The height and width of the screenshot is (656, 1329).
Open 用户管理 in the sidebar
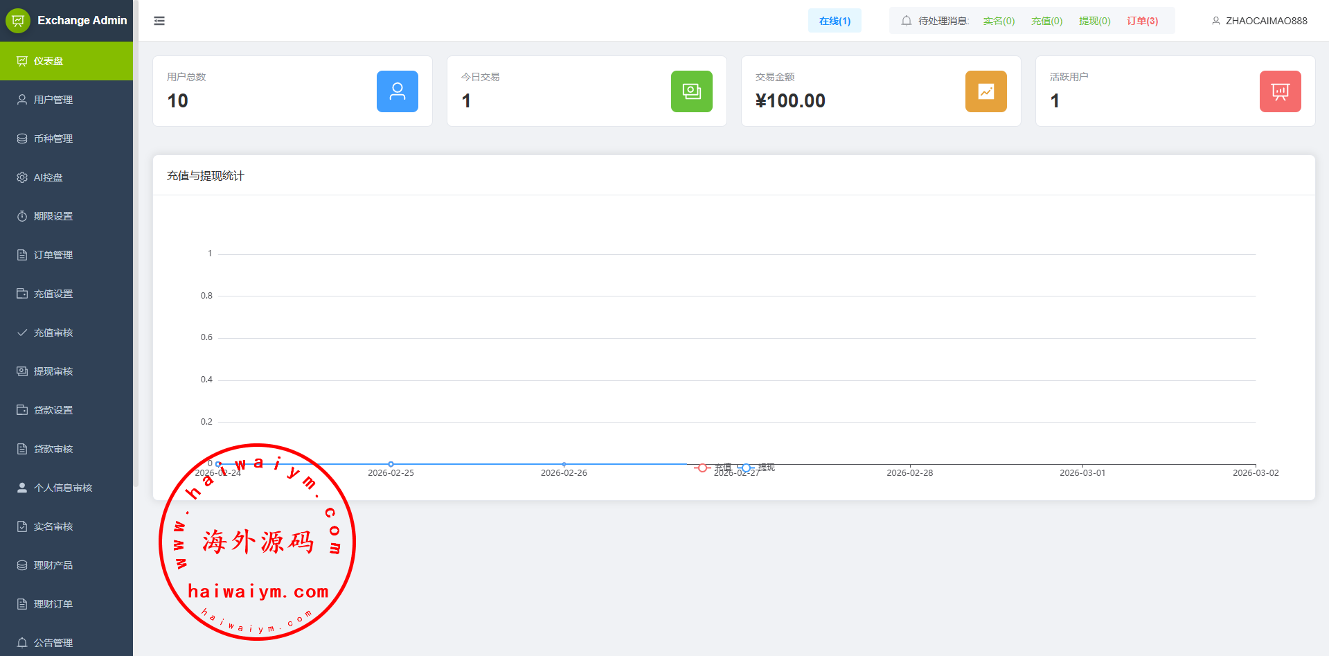coord(53,100)
